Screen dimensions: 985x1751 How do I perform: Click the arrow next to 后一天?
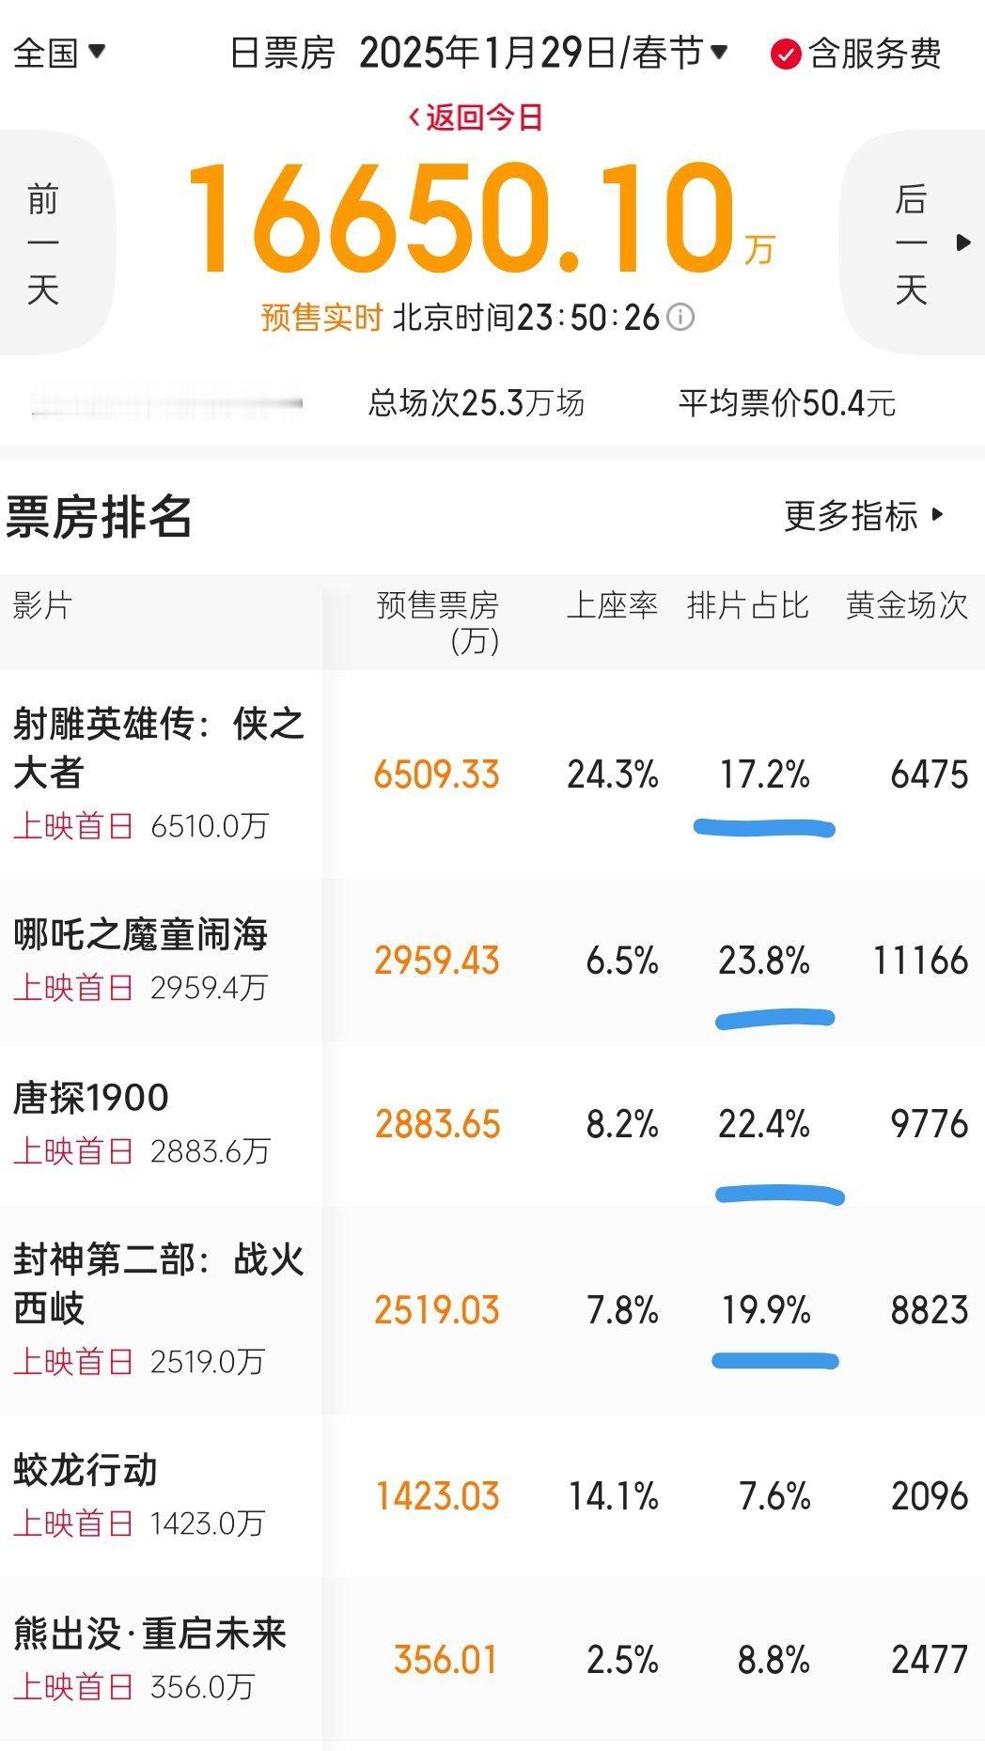963,242
